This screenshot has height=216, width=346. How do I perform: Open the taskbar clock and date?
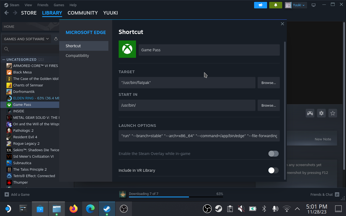click(x=317, y=209)
